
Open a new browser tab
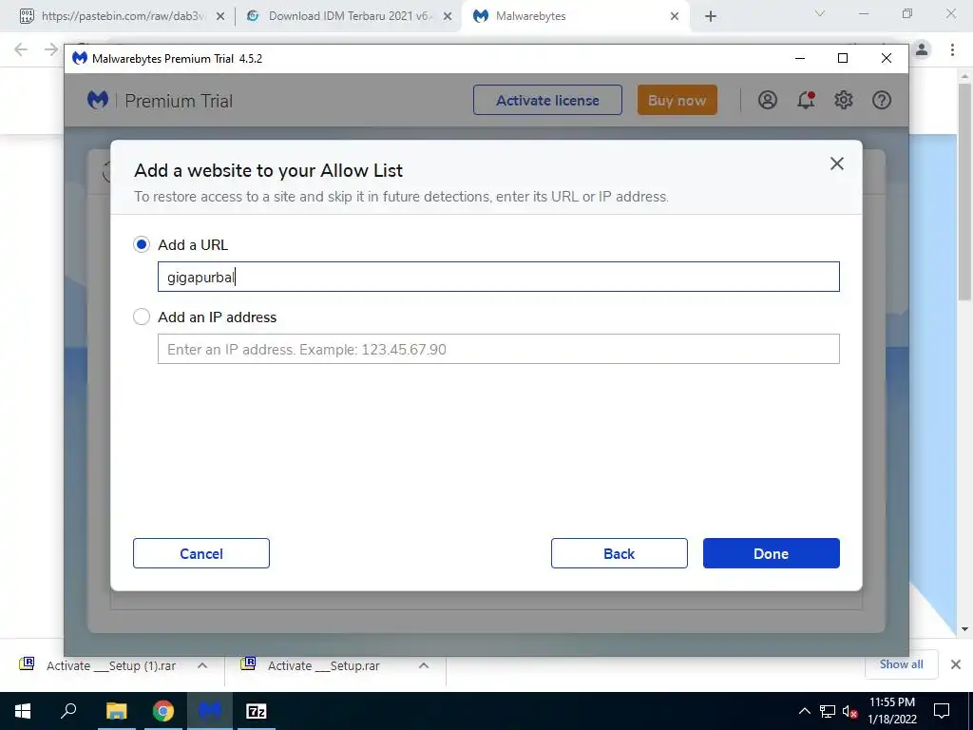click(711, 17)
